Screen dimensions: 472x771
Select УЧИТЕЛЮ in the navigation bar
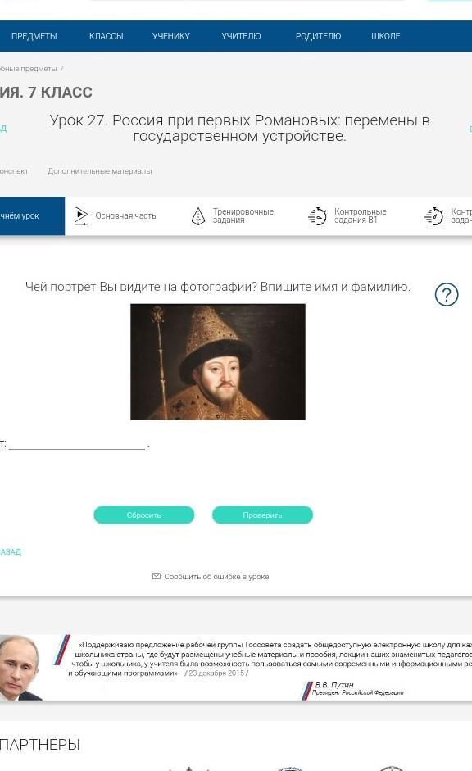pos(241,36)
